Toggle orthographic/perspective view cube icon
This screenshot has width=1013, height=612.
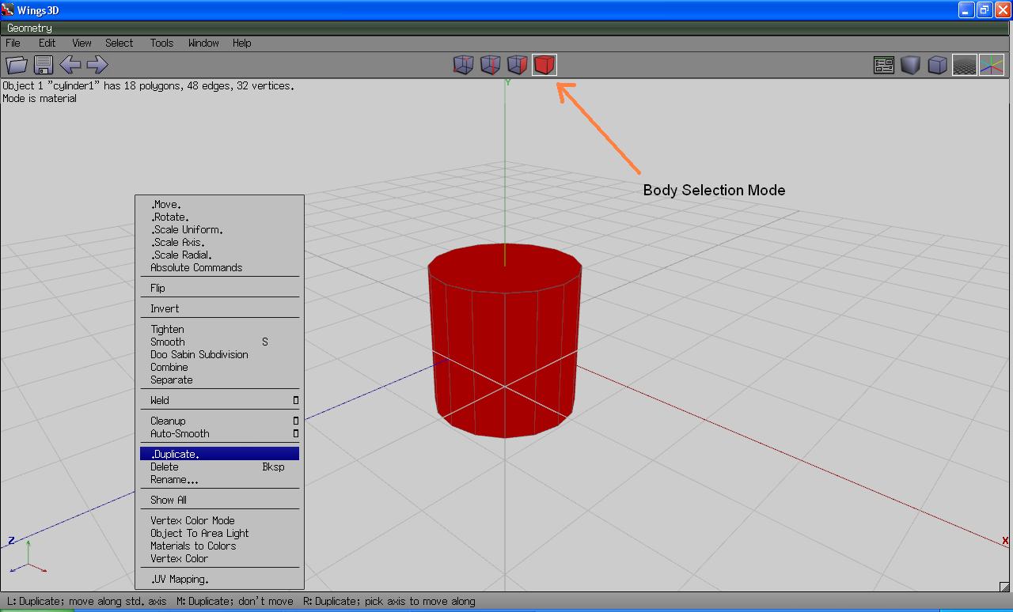point(937,65)
